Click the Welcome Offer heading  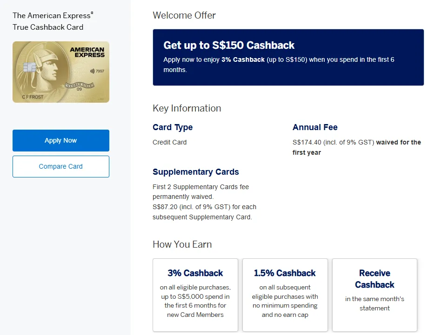point(184,15)
